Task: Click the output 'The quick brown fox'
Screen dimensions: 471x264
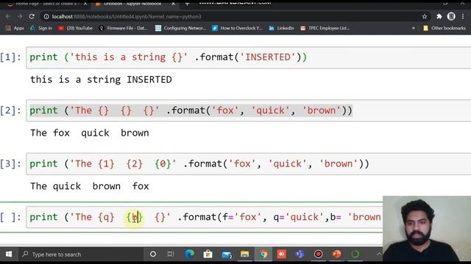Action: click(x=90, y=186)
